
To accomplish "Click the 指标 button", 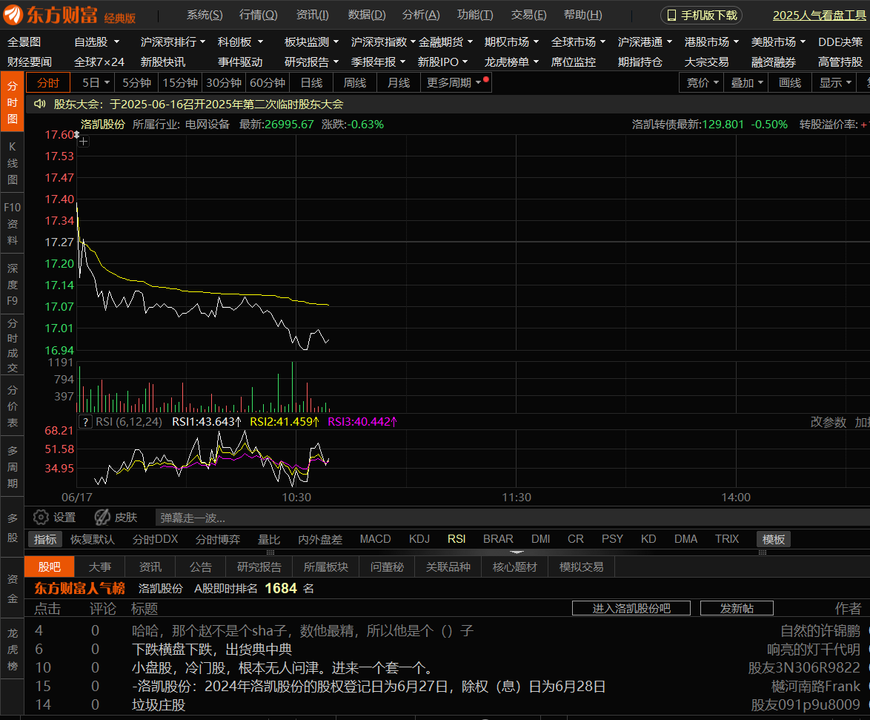I will (45, 539).
